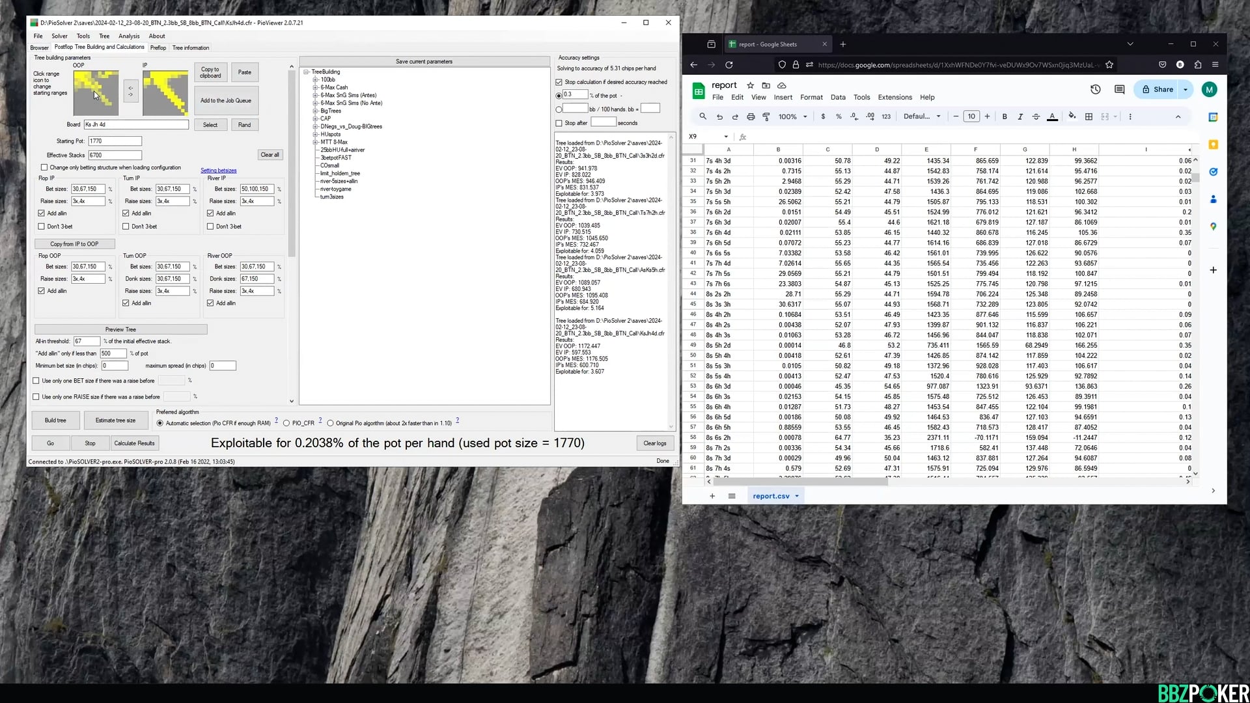Star the report spreadsheet
This screenshot has height=703, width=1250.
pos(750,85)
